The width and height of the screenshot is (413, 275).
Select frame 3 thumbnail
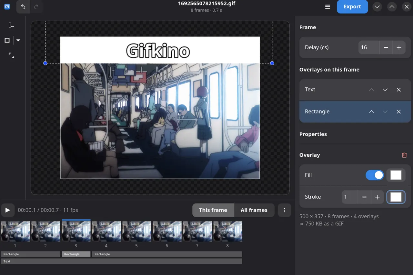[x=76, y=231]
